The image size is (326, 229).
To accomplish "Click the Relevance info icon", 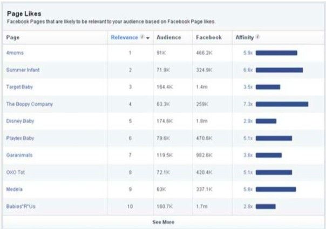I will (x=142, y=37).
